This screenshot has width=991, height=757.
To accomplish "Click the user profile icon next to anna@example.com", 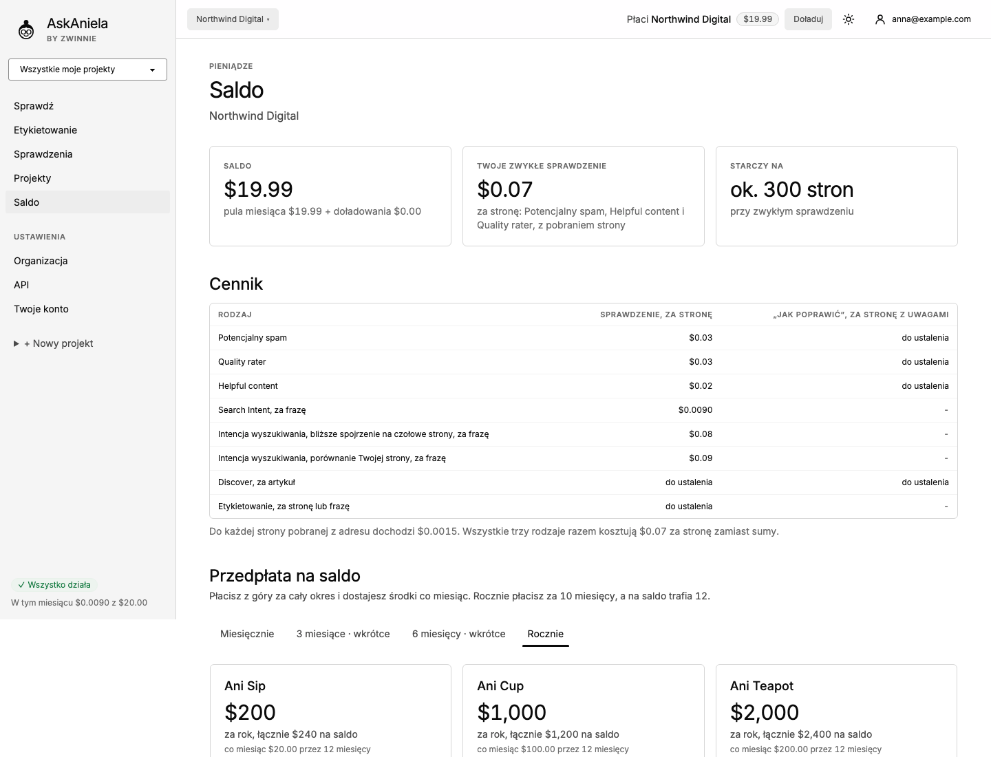I will pyautogui.click(x=880, y=19).
